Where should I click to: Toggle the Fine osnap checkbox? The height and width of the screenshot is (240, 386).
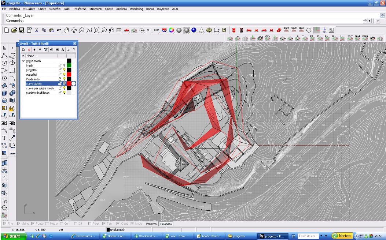[4, 224]
